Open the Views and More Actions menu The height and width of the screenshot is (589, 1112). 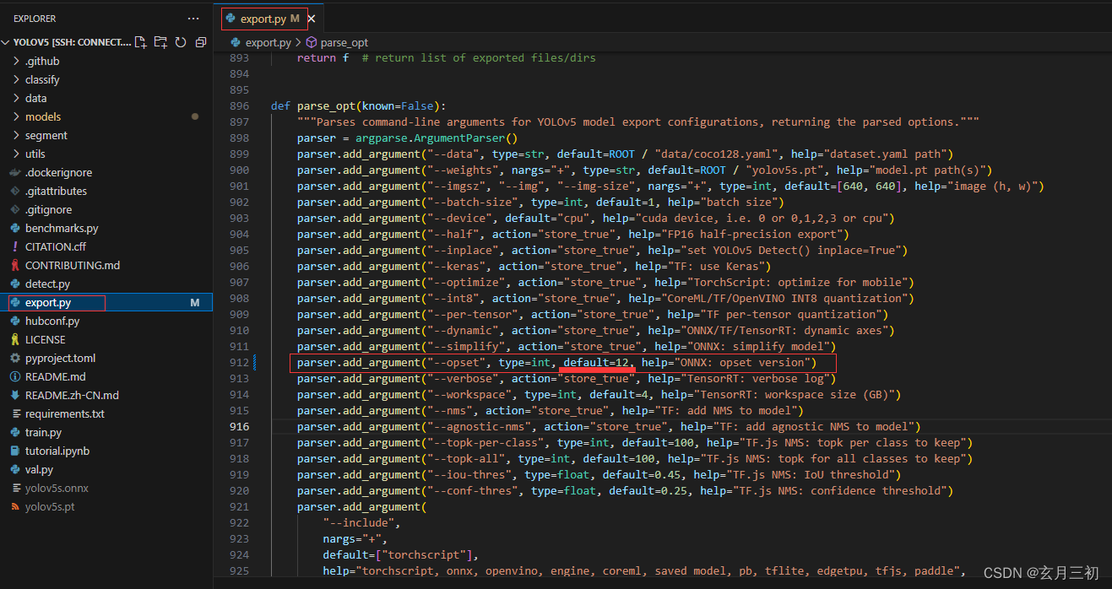[x=193, y=19]
